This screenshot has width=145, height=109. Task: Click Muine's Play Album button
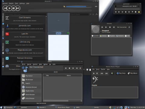(x=132, y=73)
